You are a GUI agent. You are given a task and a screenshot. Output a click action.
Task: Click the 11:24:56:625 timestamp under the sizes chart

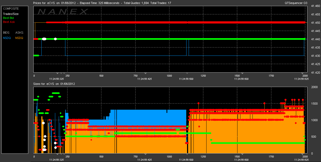pyautogui.click(x=301, y=160)
